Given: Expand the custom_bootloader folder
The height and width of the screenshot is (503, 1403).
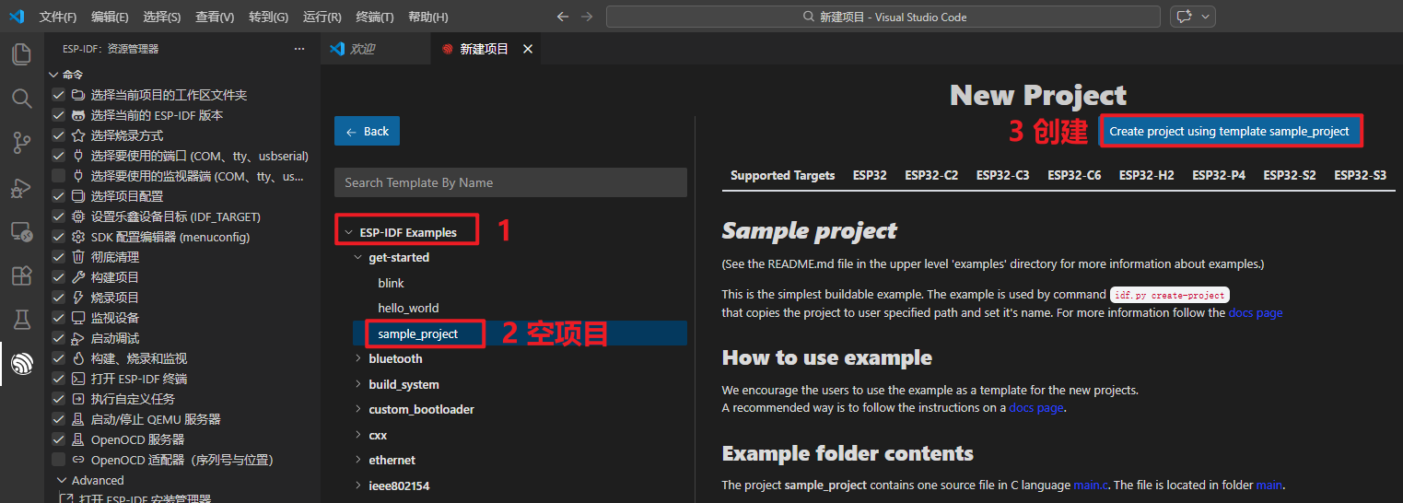Looking at the screenshot, I should (x=358, y=410).
